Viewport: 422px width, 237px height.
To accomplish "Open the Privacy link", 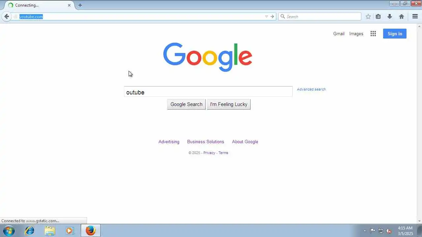I will coord(209,153).
